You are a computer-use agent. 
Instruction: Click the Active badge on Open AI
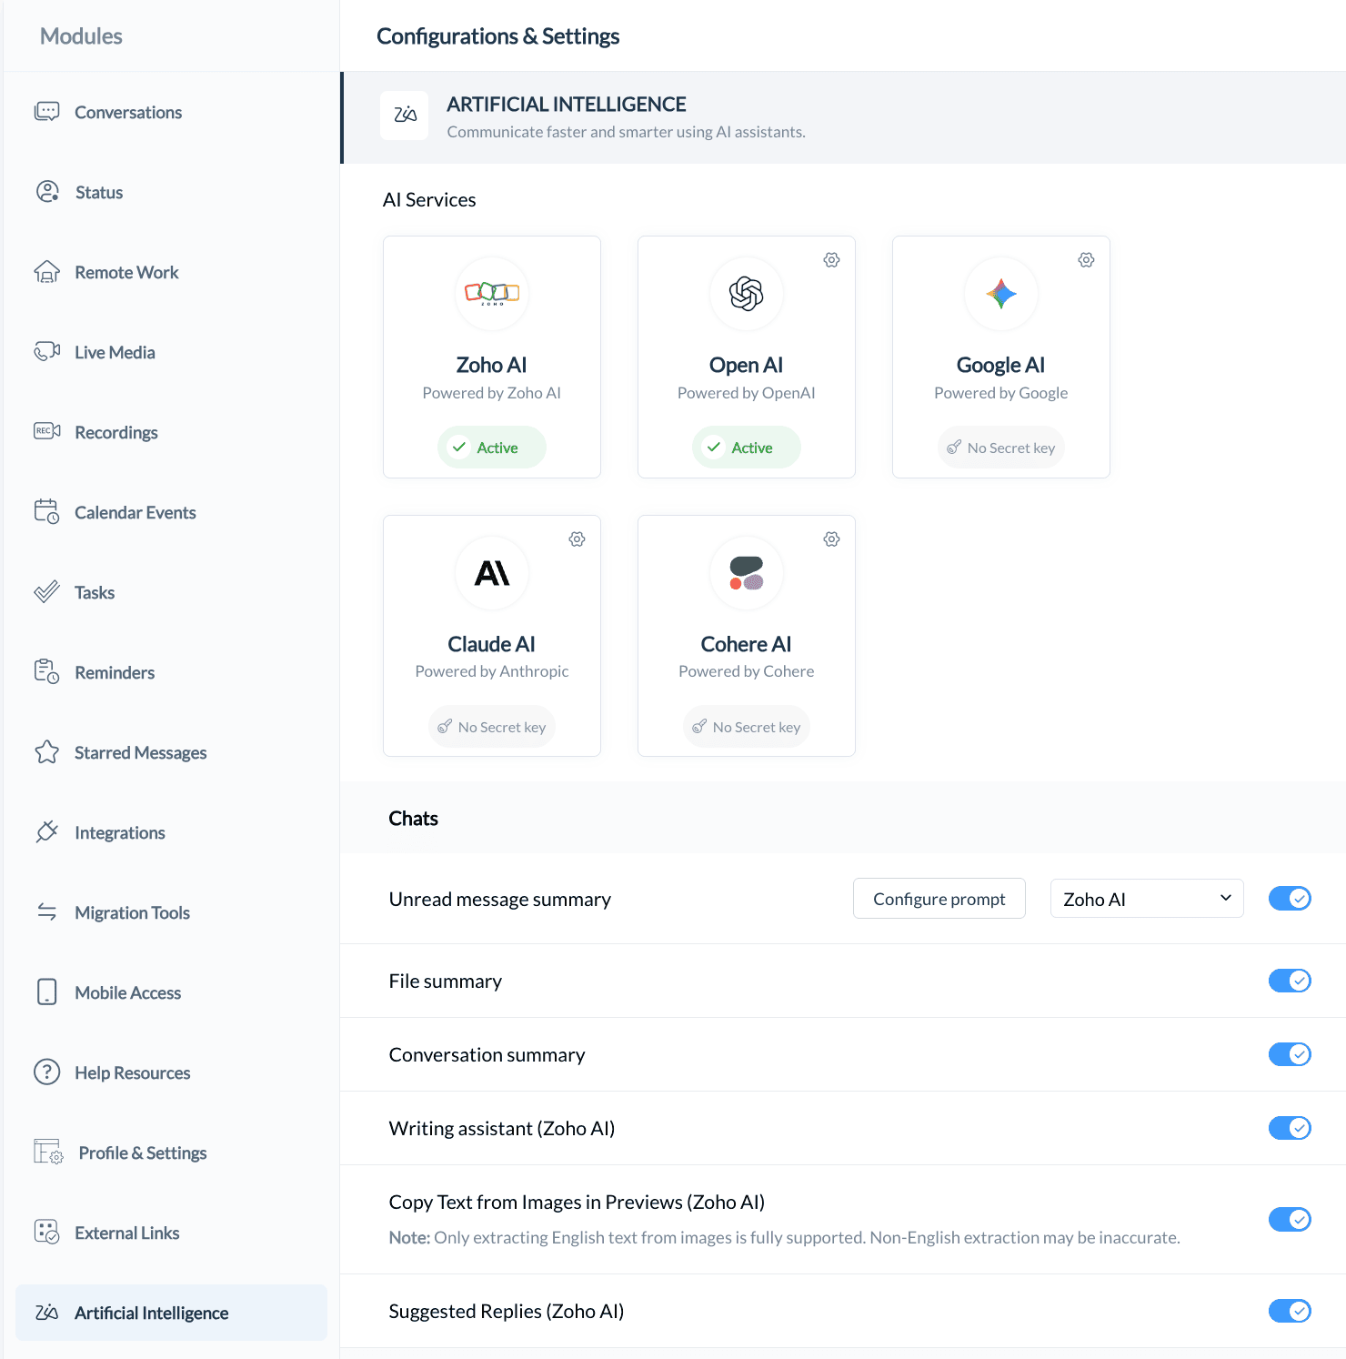(747, 448)
